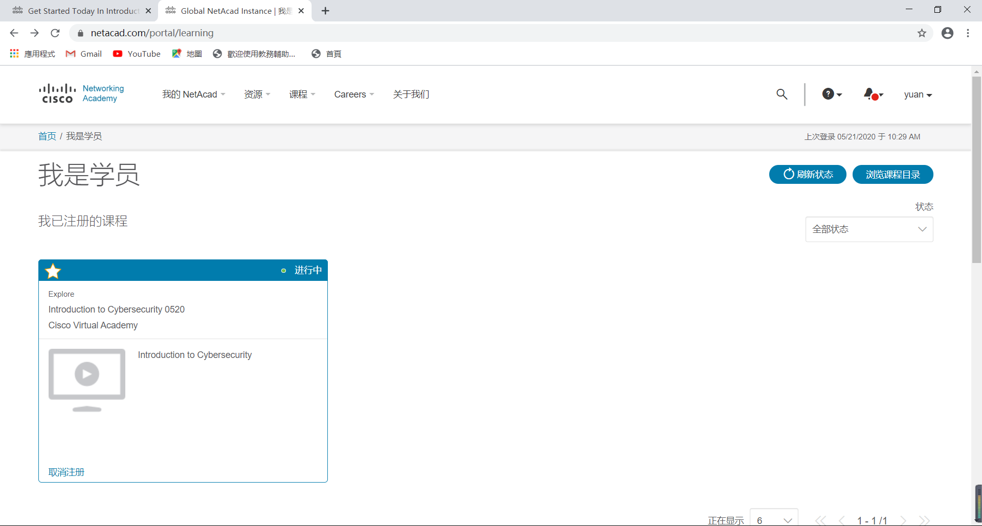
Task: Open the notifications bell icon
Action: (873, 94)
